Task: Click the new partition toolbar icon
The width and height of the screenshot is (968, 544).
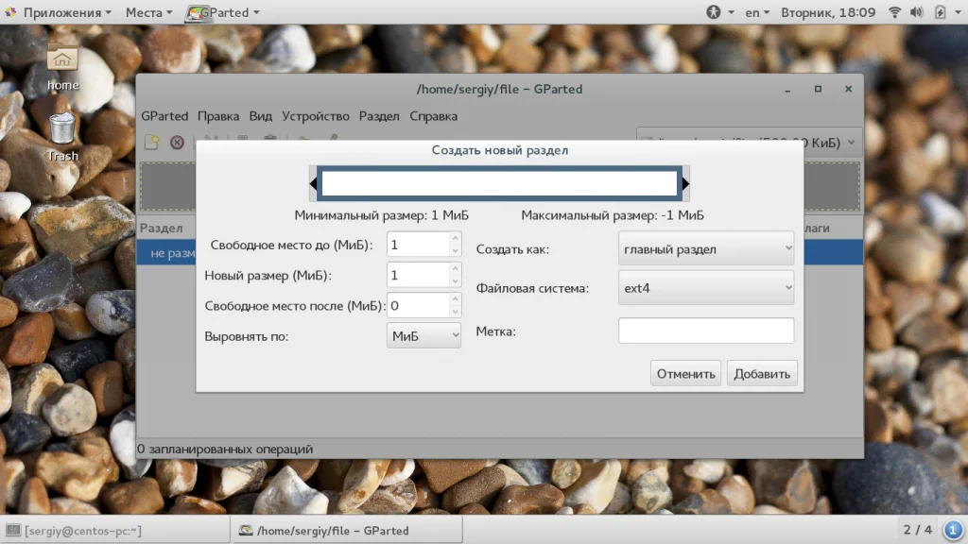Action: [151, 143]
